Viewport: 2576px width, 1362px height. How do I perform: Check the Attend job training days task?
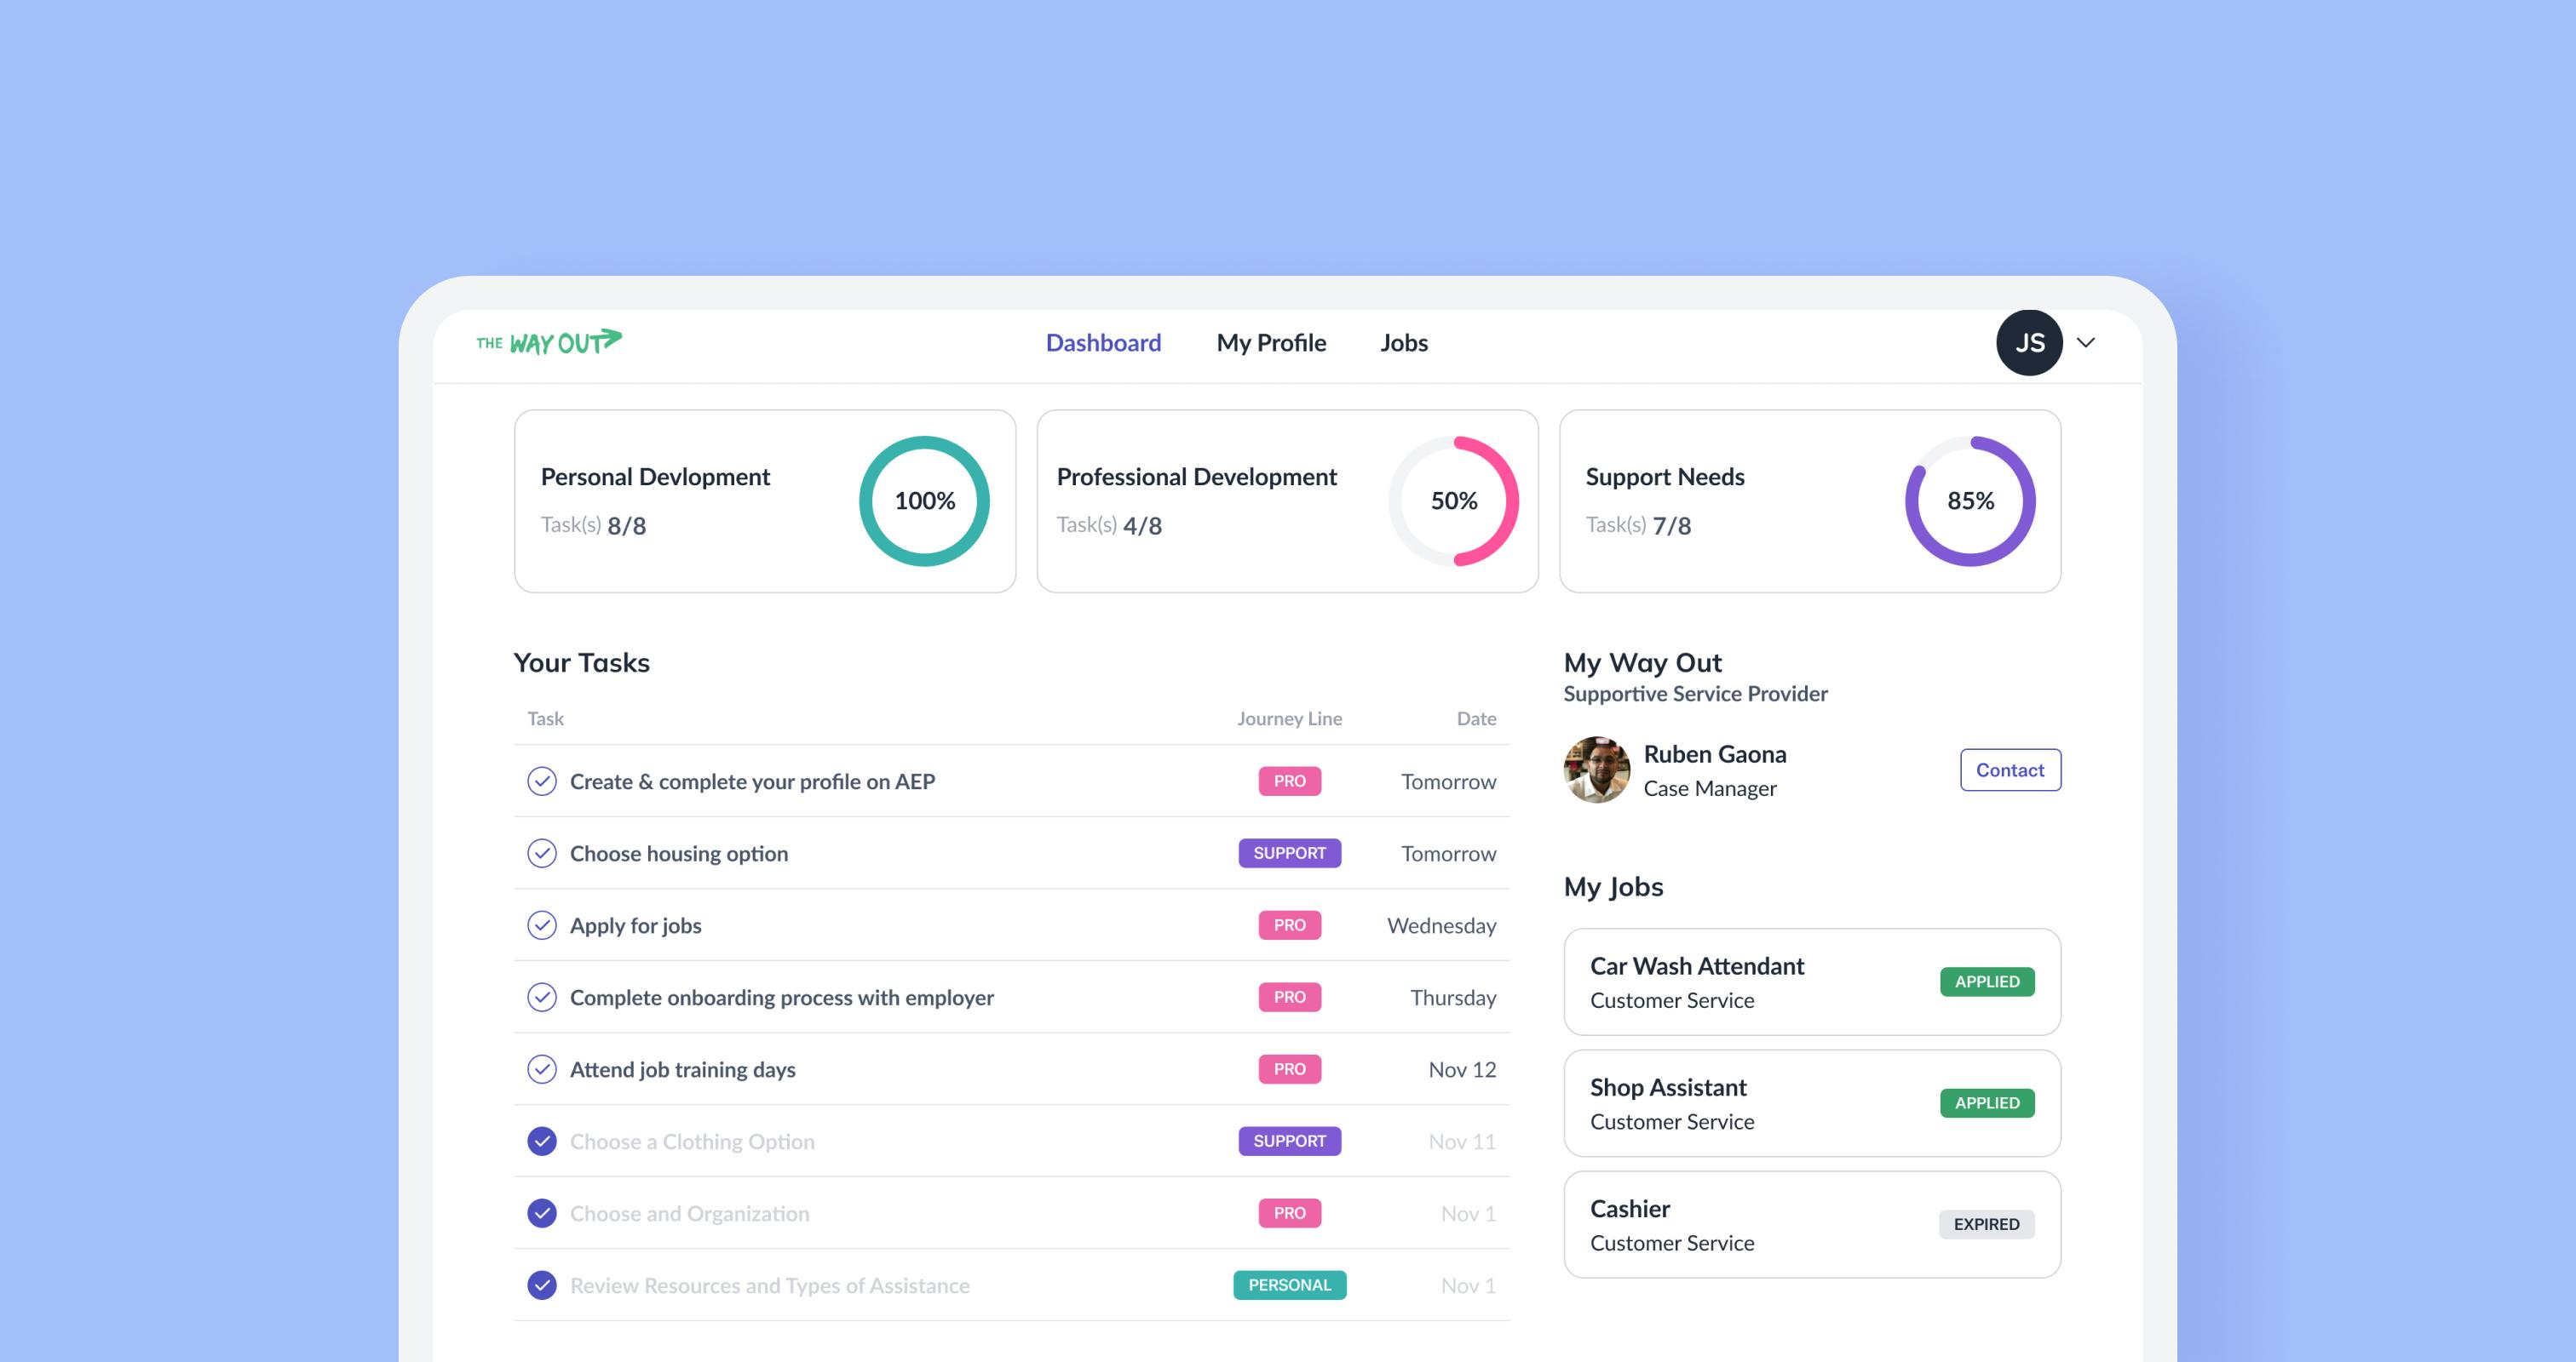542,1069
